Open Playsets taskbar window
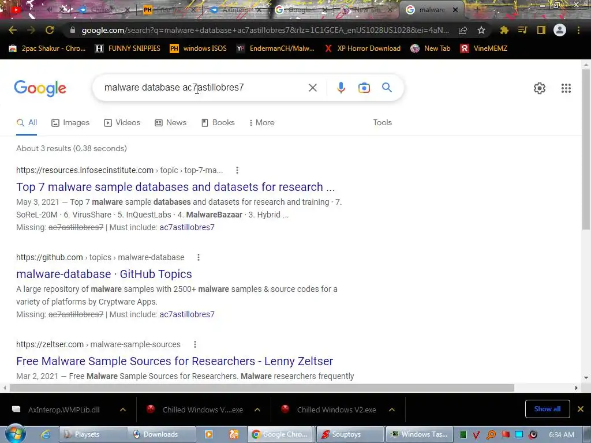 pyautogui.click(x=93, y=434)
